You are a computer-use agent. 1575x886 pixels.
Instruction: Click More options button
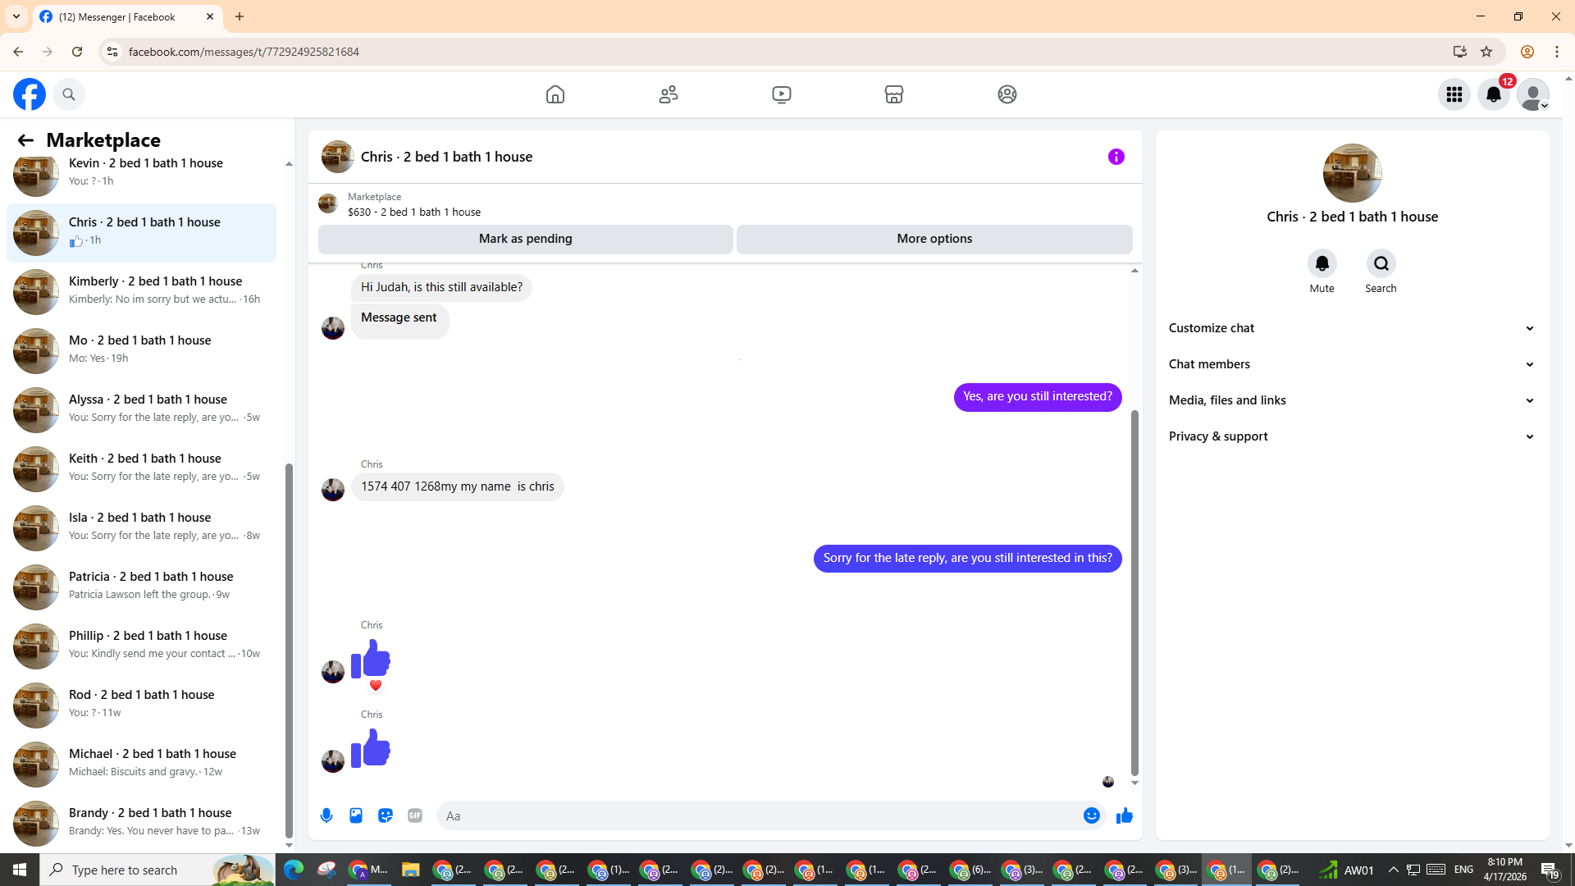tap(934, 239)
